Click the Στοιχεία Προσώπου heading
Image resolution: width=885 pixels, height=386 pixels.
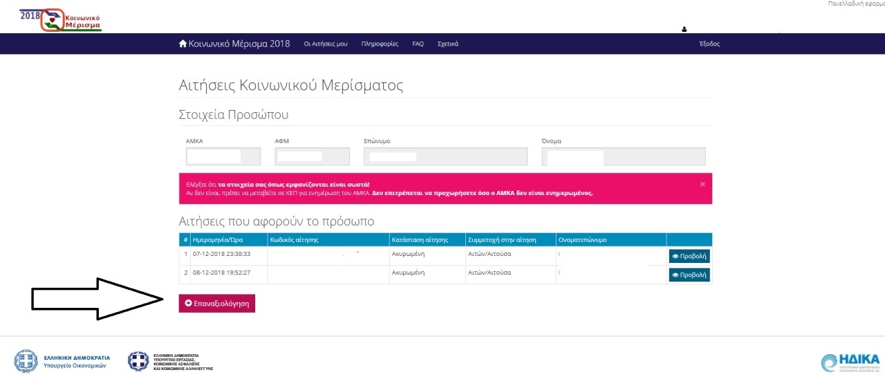(x=234, y=115)
